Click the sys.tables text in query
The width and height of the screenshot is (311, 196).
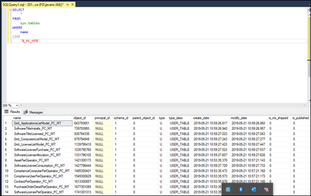point(30,23)
